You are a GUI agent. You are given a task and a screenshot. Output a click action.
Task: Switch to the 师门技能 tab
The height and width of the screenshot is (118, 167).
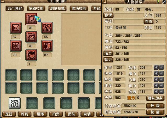[15, 9]
